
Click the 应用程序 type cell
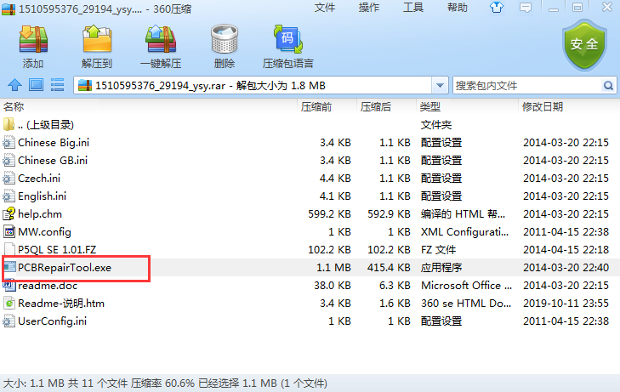[x=441, y=268]
